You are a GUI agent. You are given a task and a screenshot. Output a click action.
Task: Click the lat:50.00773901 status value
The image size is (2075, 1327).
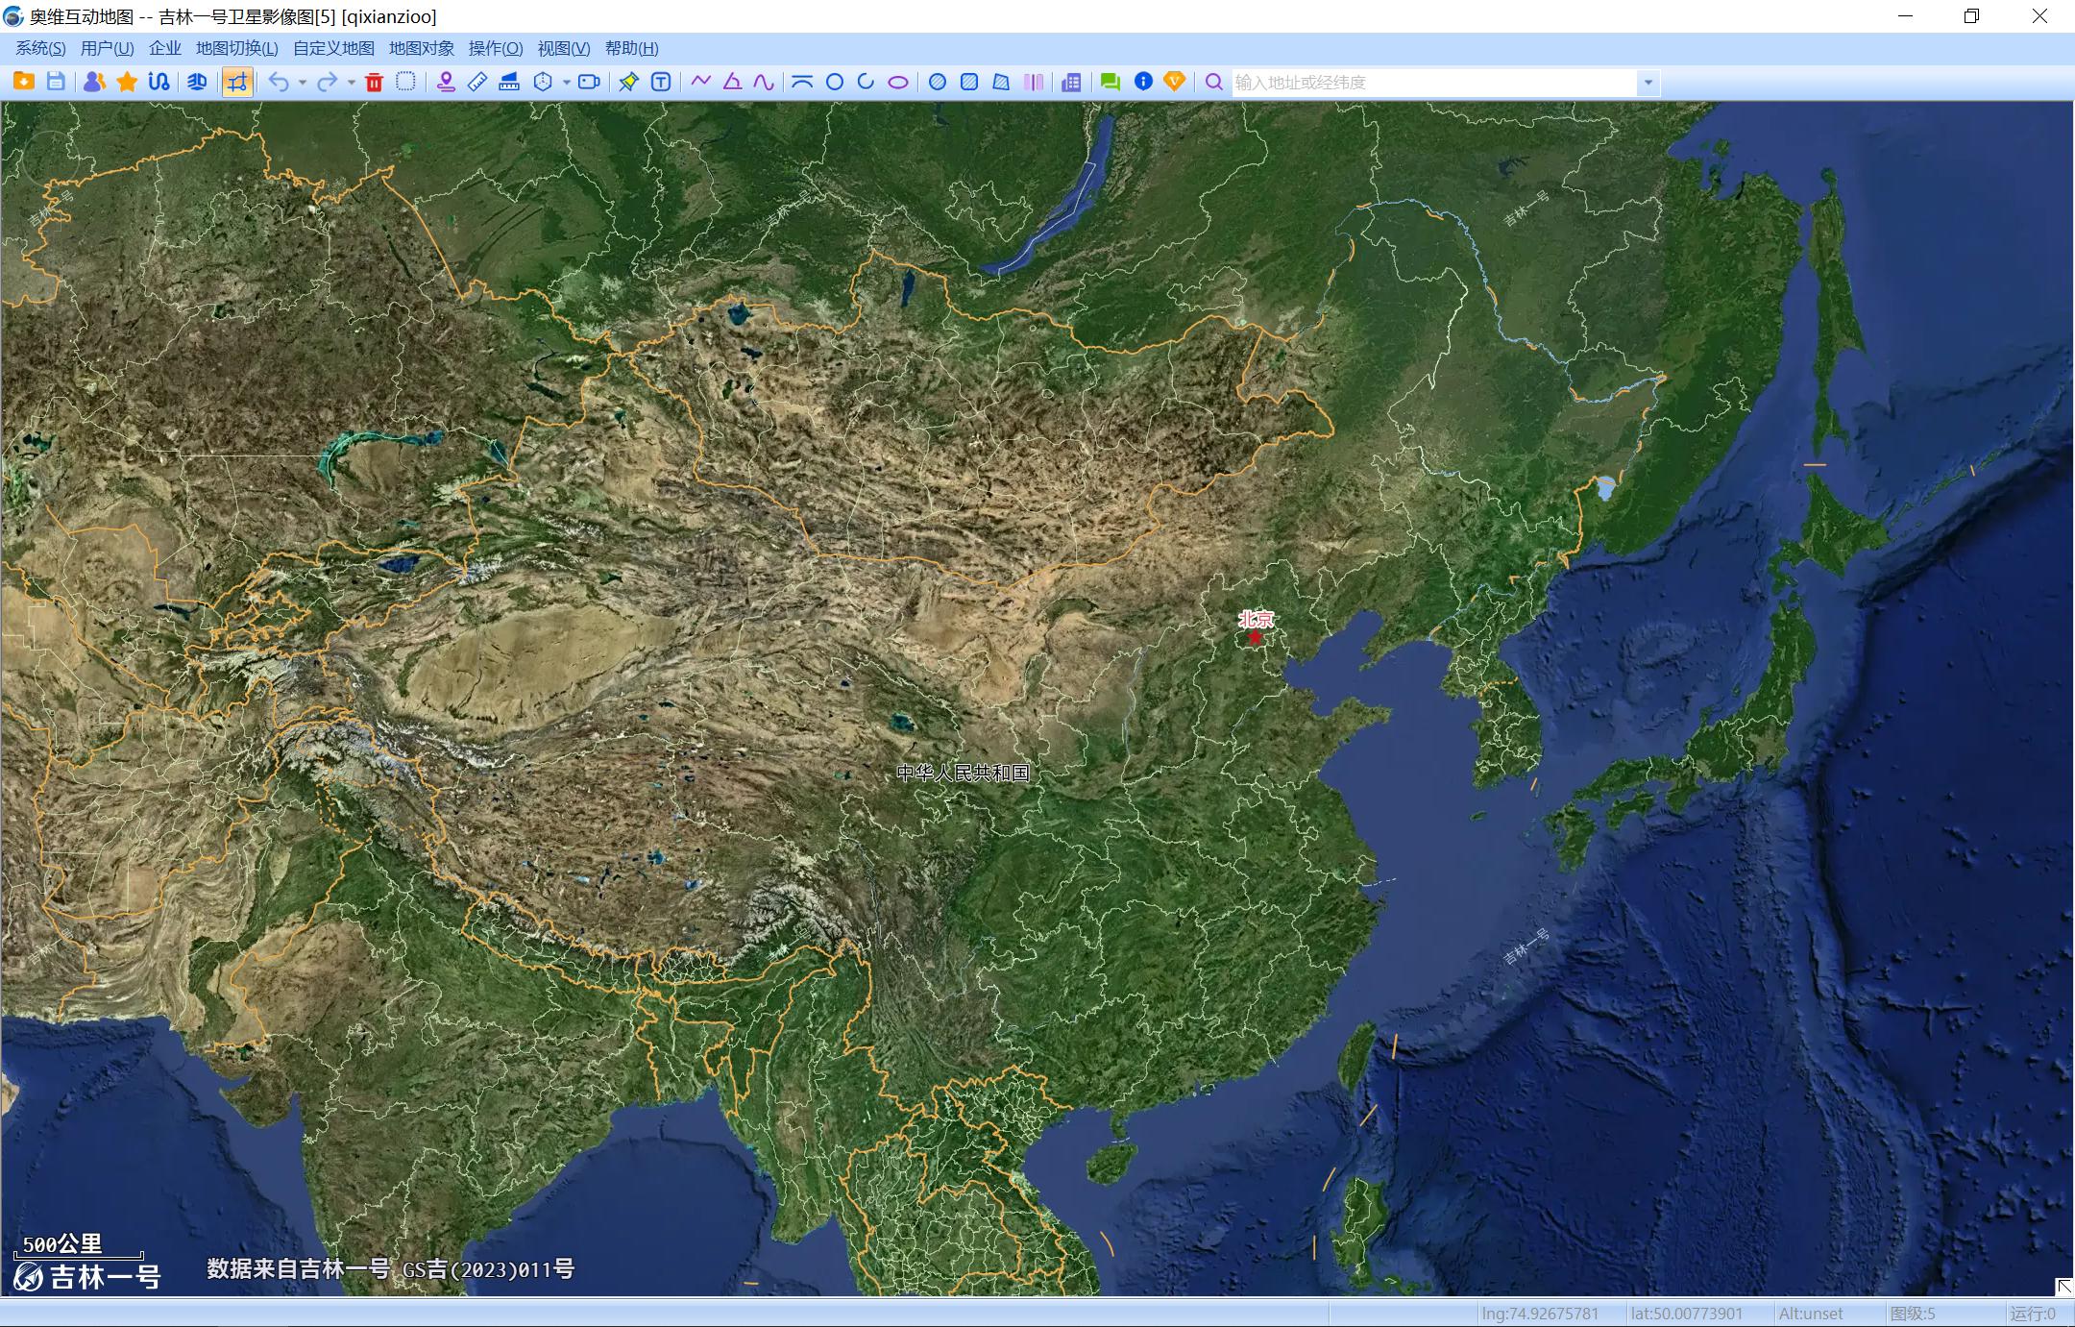pos(1686,1314)
